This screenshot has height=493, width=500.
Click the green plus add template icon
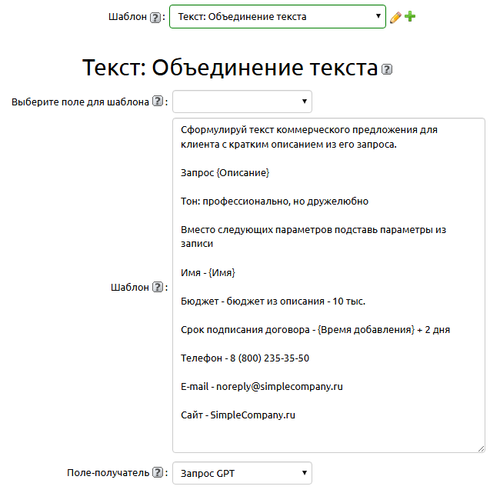[410, 16]
